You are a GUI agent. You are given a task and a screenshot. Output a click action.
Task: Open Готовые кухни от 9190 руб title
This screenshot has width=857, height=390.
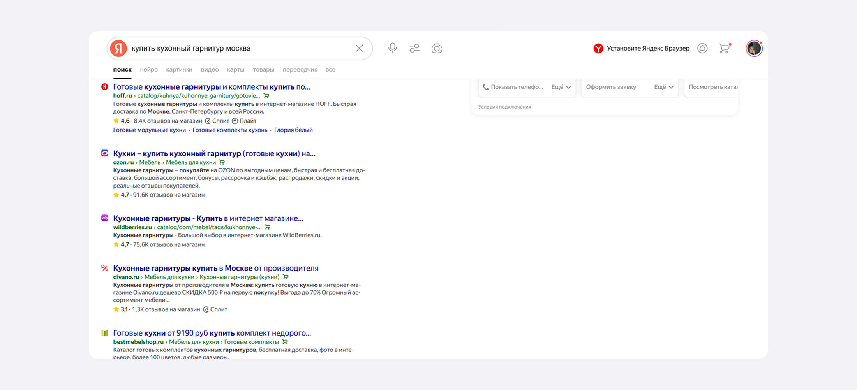pos(212,333)
